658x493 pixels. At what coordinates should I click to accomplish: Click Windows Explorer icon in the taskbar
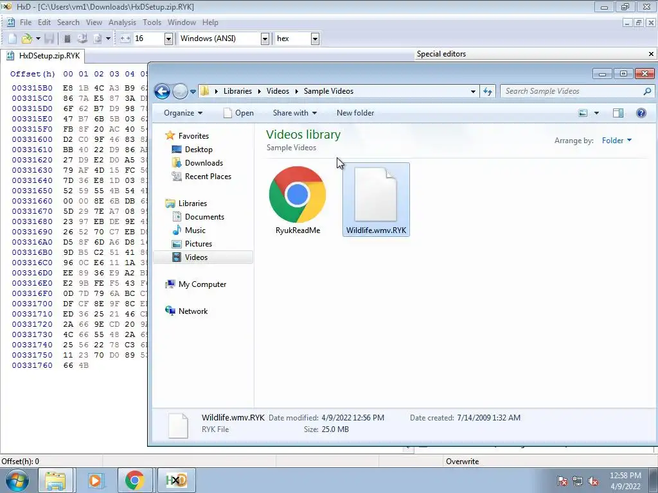pyautogui.click(x=55, y=480)
